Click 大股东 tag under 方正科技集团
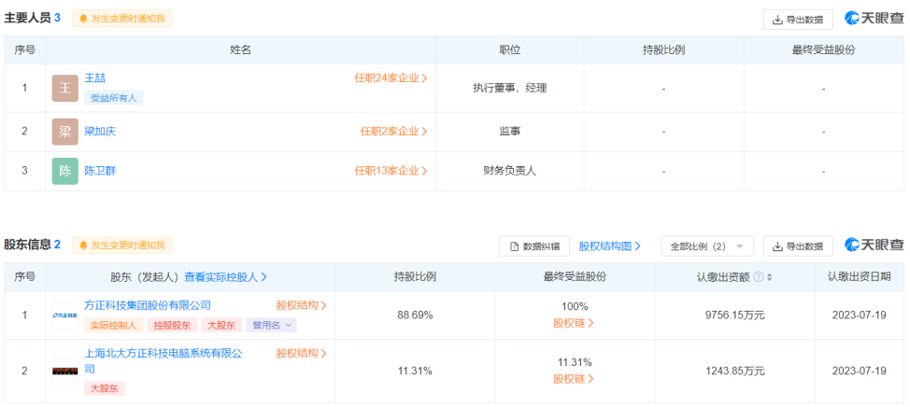This screenshot has height=407, width=910. [221, 325]
